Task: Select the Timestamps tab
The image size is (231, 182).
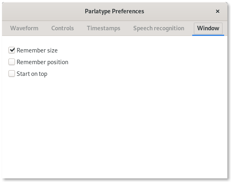Action: (103, 28)
